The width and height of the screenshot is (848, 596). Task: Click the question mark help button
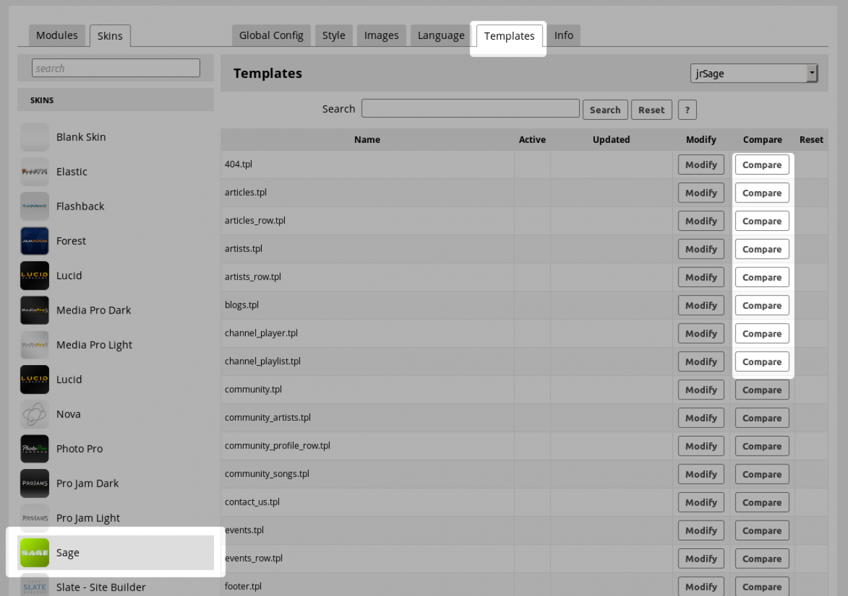pyautogui.click(x=687, y=110)
